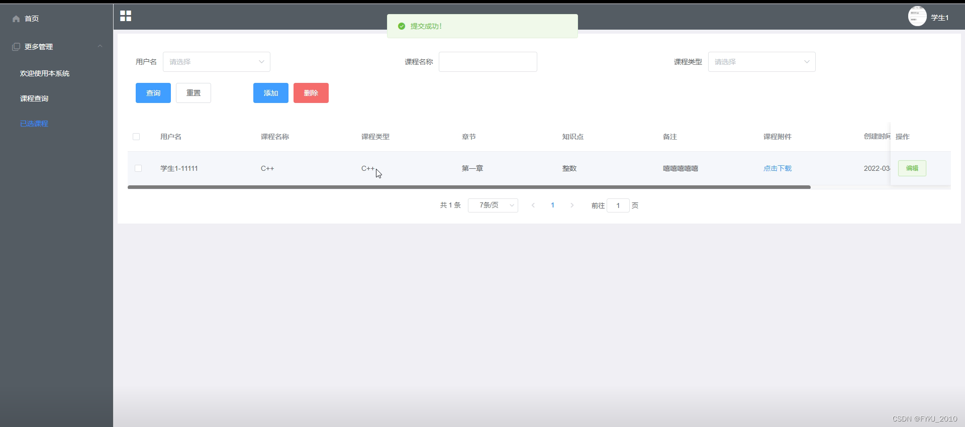Viewport: 965px width, 427px height.
Task: Click the 用户名 column header
Action: pos(171,137)
